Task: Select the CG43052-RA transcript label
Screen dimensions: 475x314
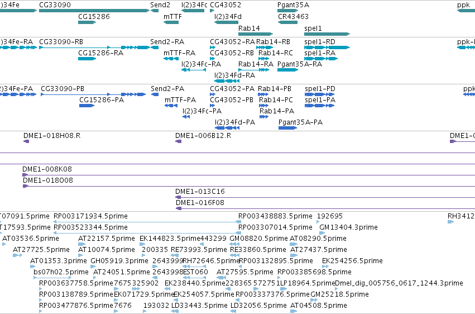Action: coord(232,42)
